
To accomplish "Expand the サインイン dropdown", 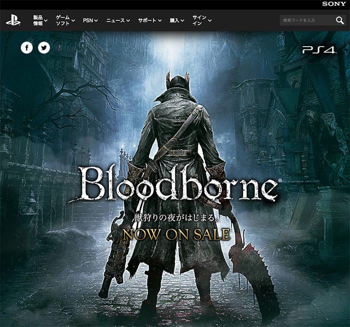I will 202,21.
